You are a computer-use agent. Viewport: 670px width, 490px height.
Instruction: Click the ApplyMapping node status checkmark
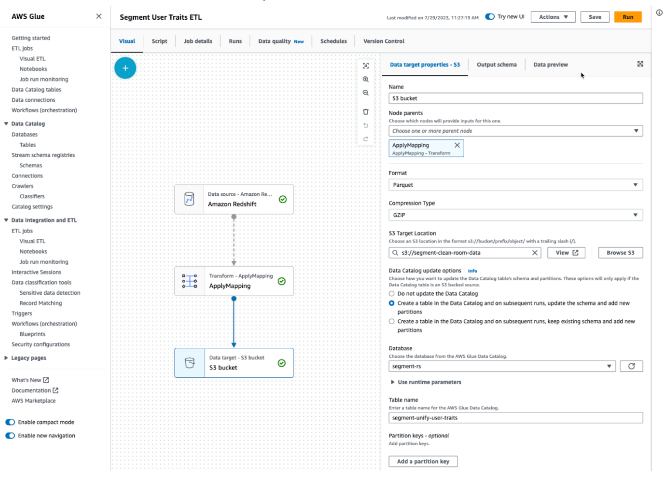(x=282, y=281)
